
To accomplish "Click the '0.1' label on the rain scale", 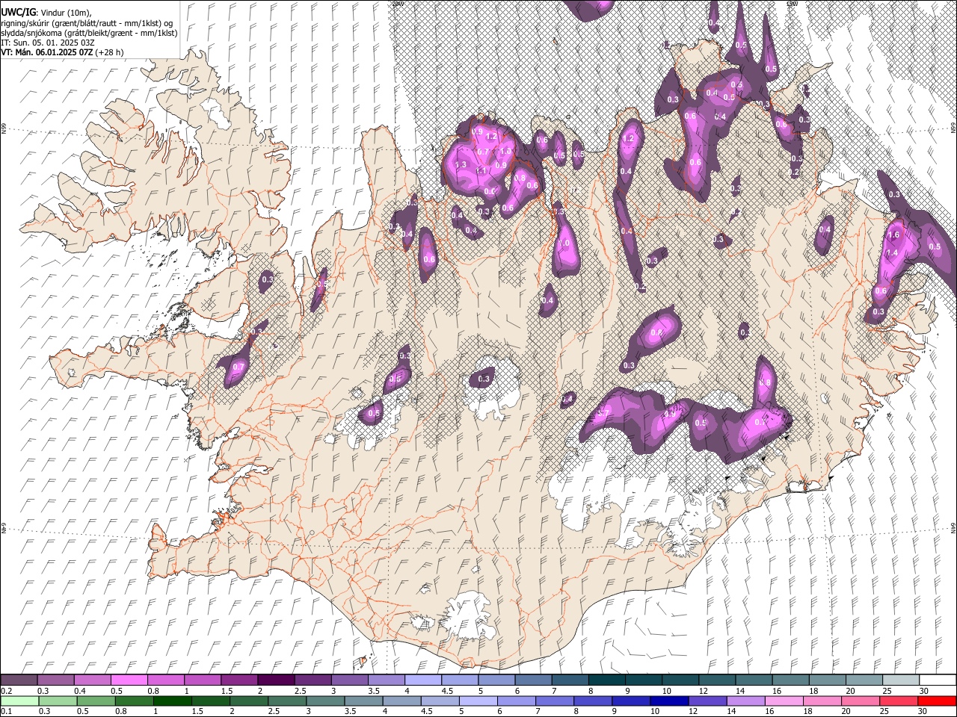I will [x=7, y=711].
